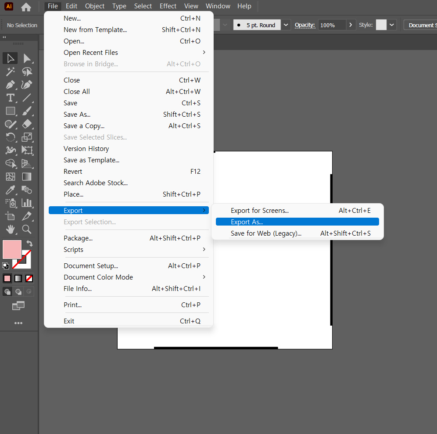Select the Shaper tool
Screen dimensions: 437x434
click(x=11, y=124)
